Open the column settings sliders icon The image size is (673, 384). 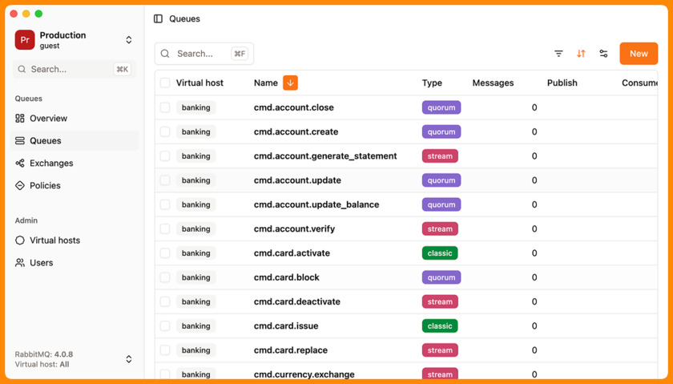tap(603, 54)
